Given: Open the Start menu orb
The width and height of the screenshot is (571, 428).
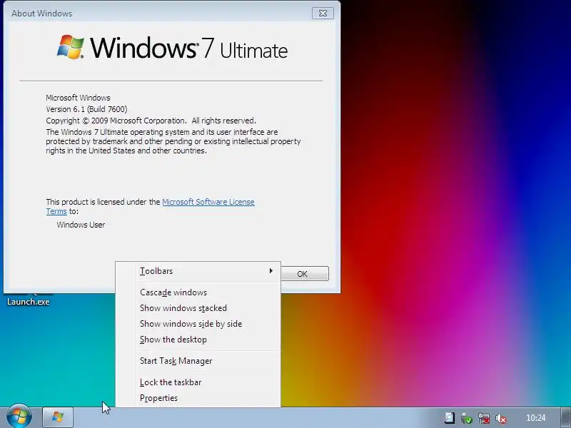Looking at the screenshot, I should (x=19, y=417).
